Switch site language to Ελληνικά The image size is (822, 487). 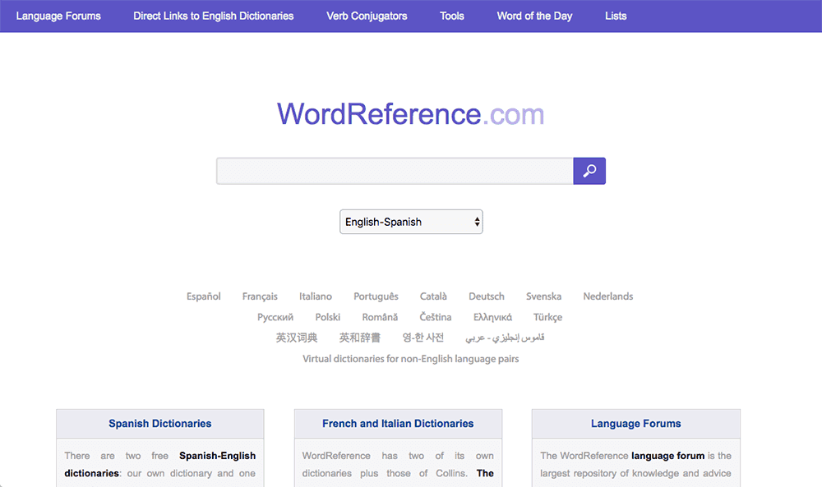(492, 317)
